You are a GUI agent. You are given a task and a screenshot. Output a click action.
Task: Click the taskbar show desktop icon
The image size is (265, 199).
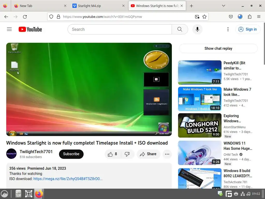[29, 194]
